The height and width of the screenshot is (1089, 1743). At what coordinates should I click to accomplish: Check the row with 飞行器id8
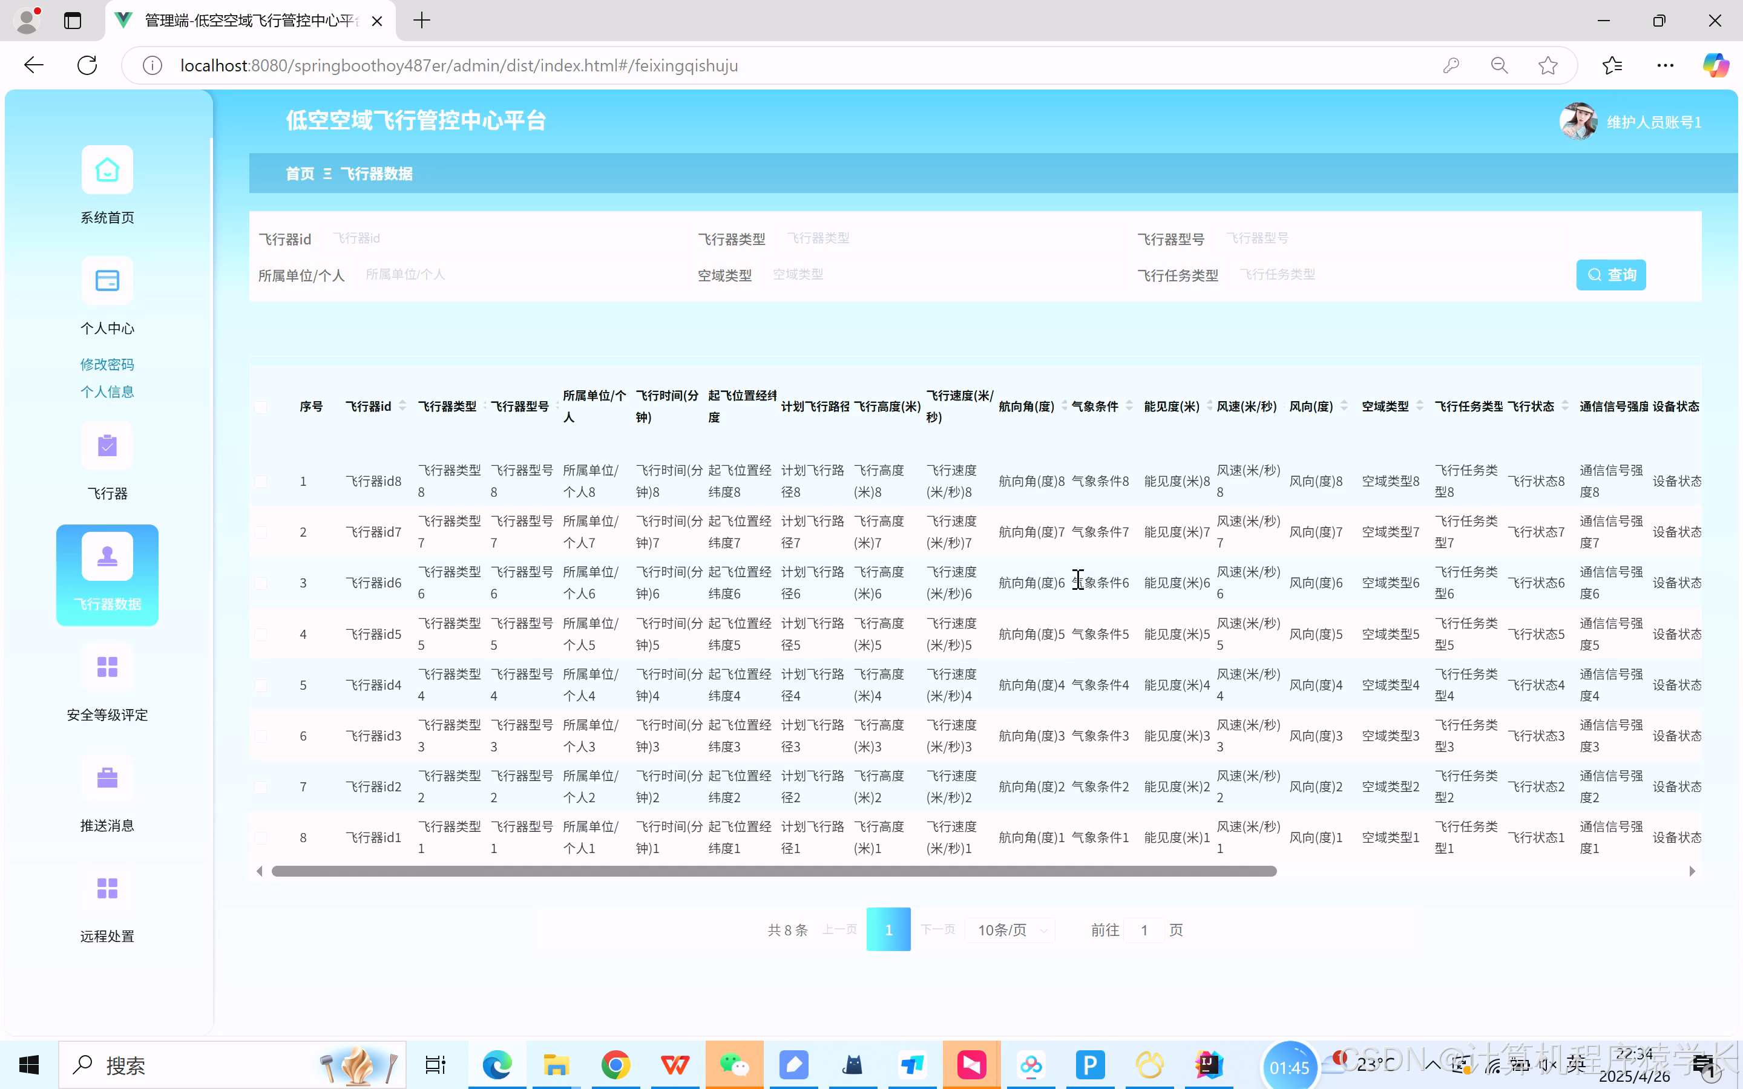(261, 482)
